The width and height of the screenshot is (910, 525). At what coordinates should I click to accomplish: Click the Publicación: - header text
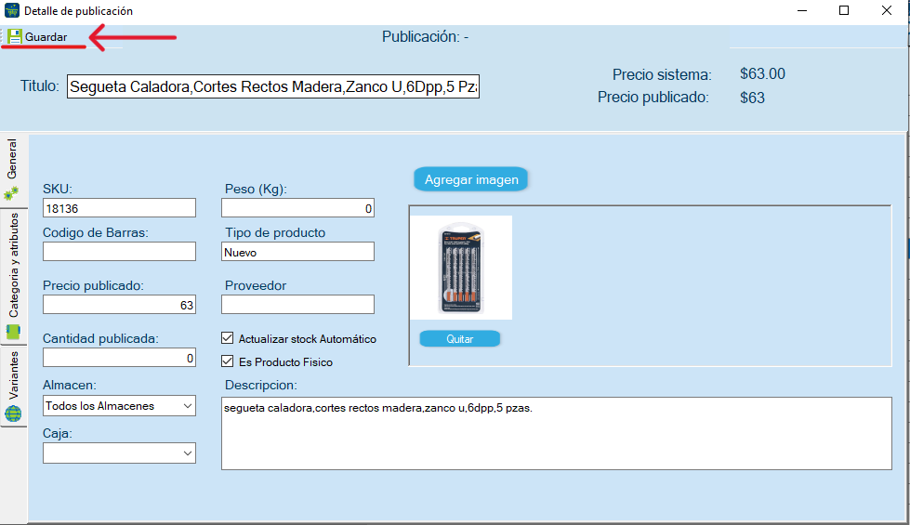[425, 36]
